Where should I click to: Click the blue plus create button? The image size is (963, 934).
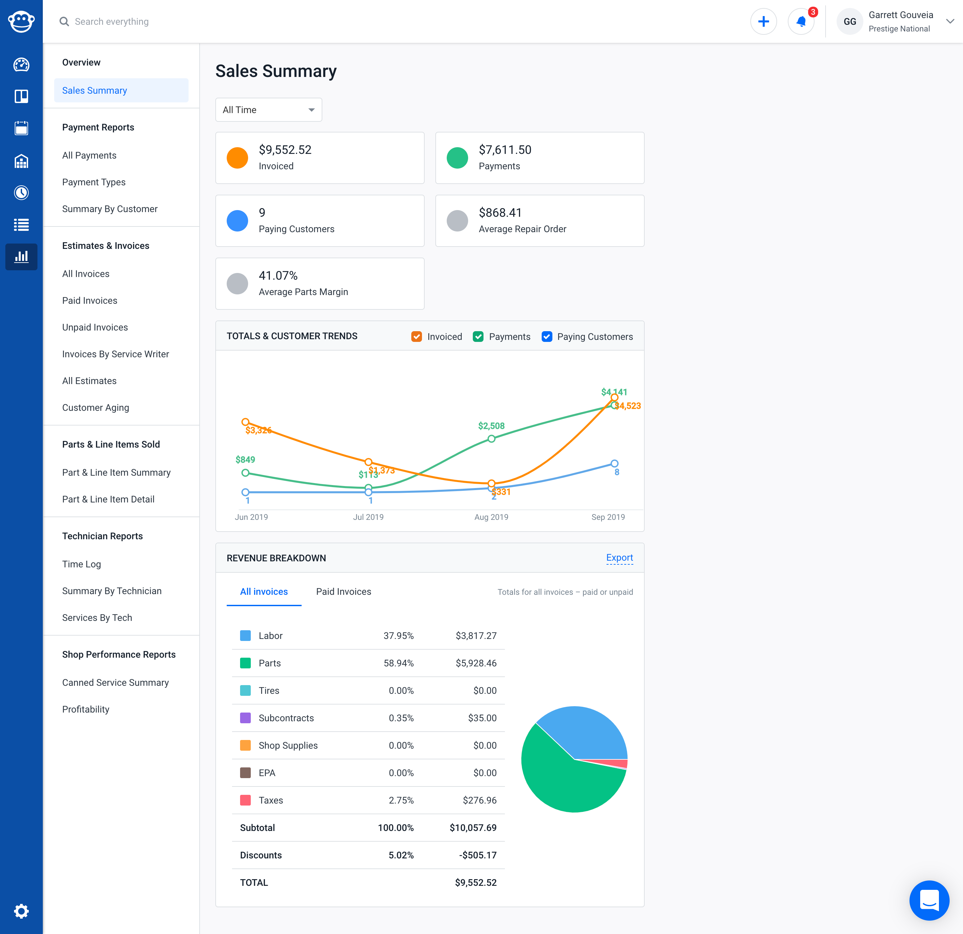coord(763,22)
